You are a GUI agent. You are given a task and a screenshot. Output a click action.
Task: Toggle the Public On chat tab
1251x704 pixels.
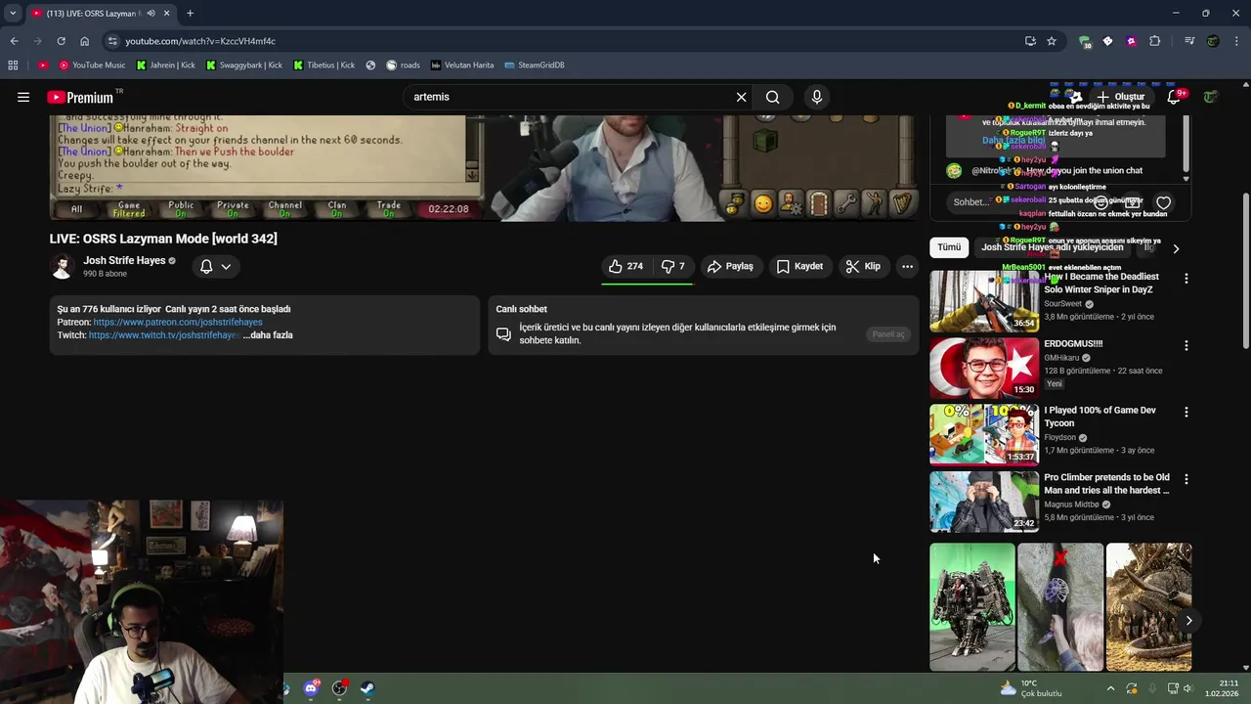pyautogui.click(x=181, y=209)
